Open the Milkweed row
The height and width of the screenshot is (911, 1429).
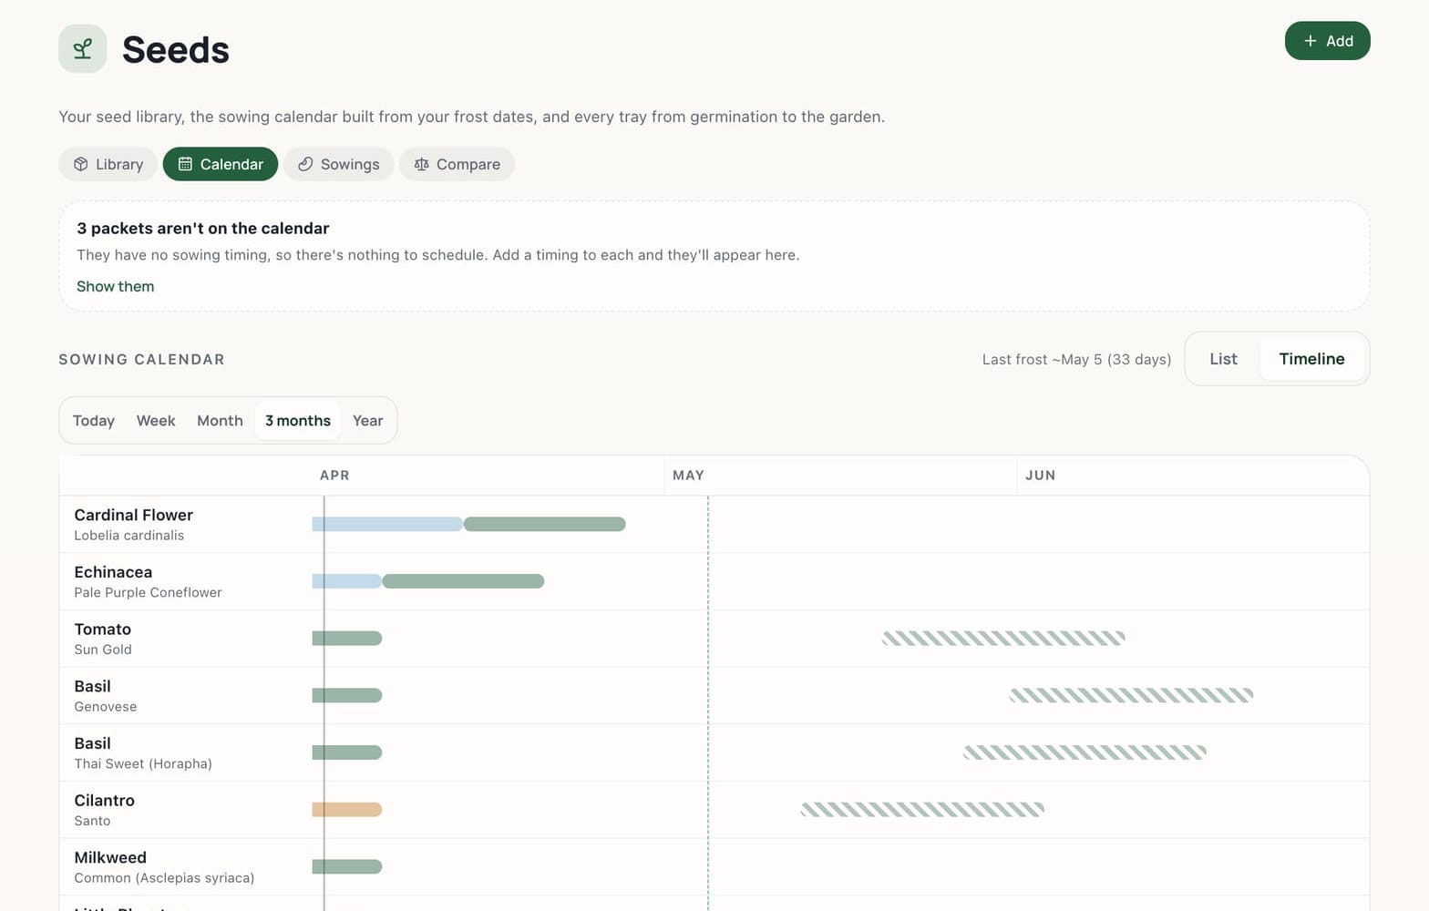pyautogui.click(x=714, y=866)
